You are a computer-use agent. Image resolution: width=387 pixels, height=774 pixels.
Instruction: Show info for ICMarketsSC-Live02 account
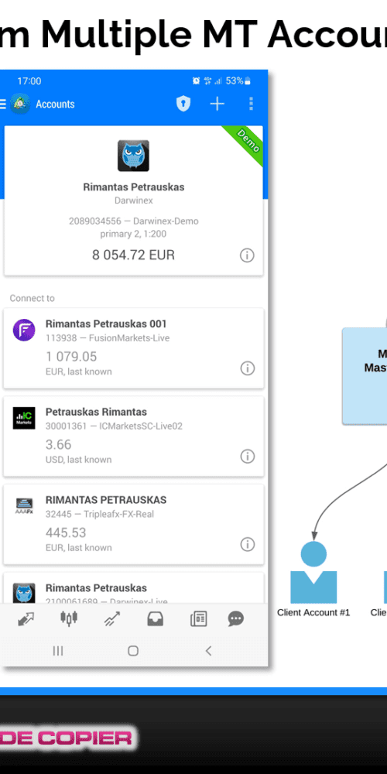click(x=248, y=457)
